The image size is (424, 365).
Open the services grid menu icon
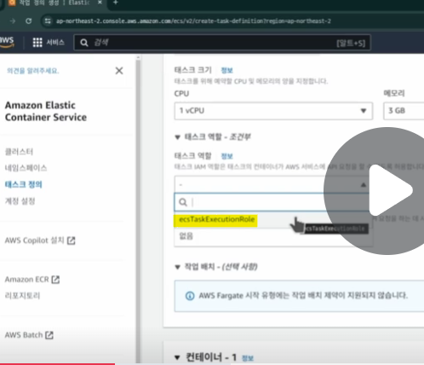pos(37,43)
